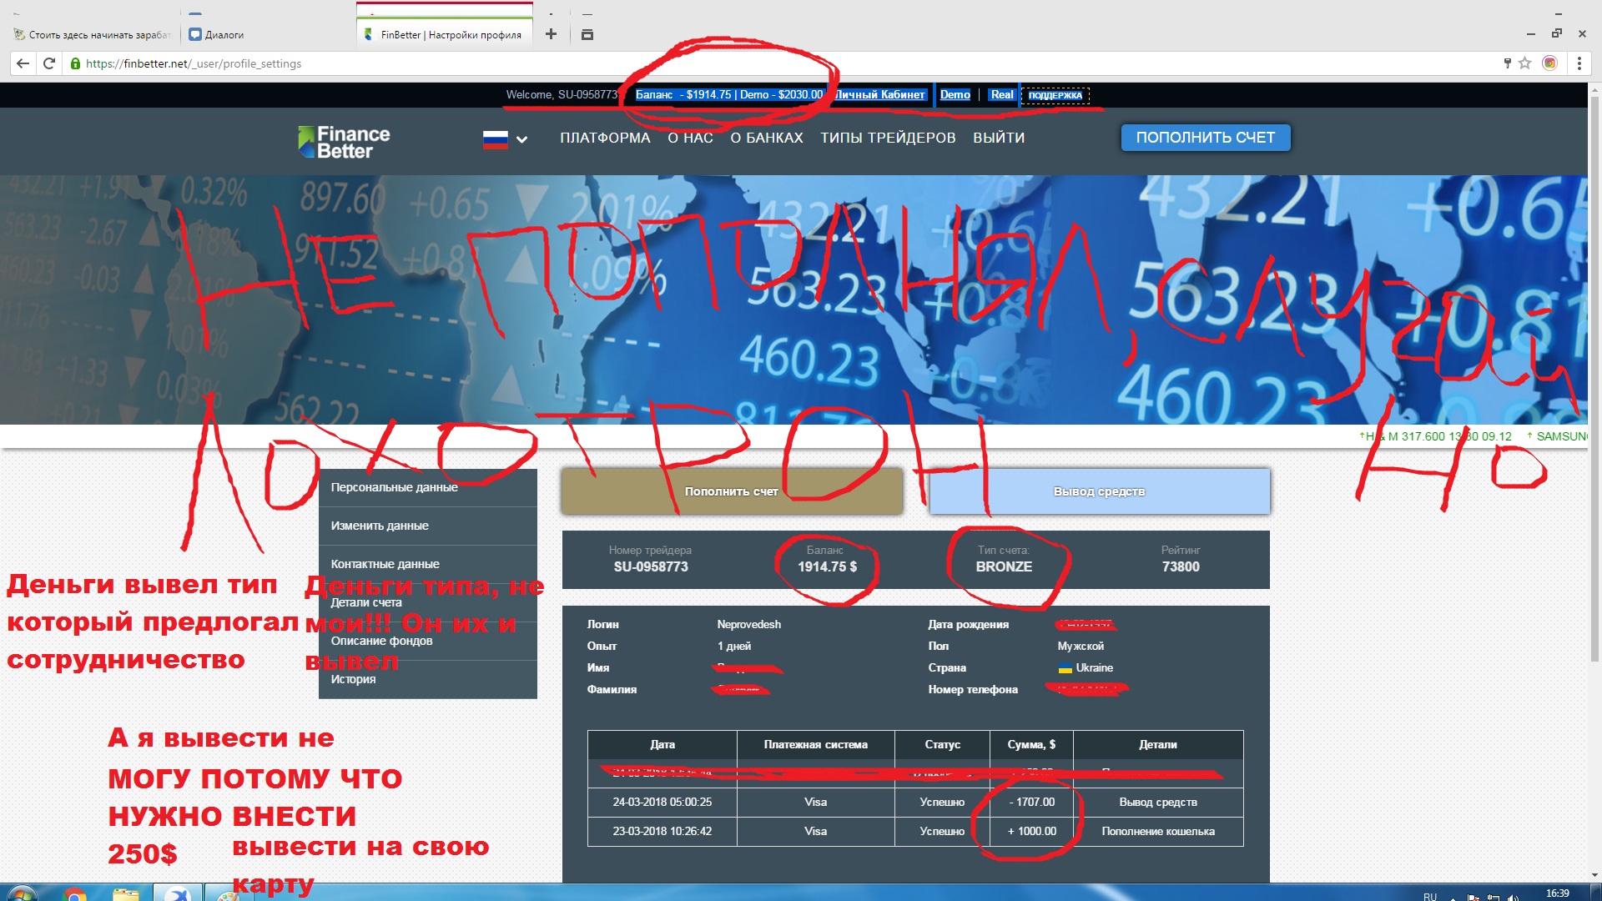
Task: Log out via ВЫЙТИ
Action: (999, 138)
